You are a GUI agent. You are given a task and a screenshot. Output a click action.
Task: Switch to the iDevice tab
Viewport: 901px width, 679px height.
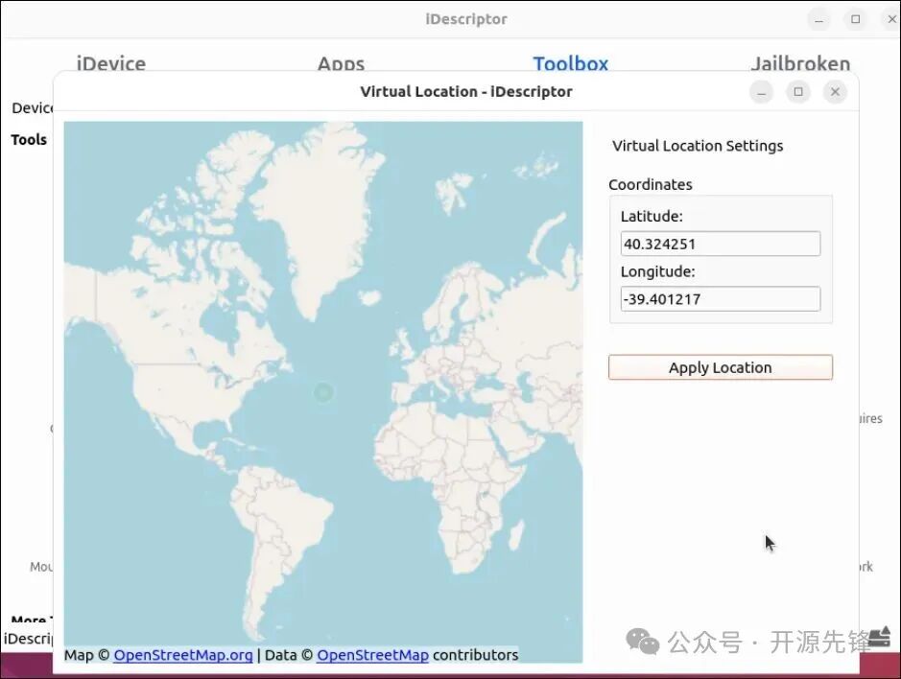coord(111,64)
